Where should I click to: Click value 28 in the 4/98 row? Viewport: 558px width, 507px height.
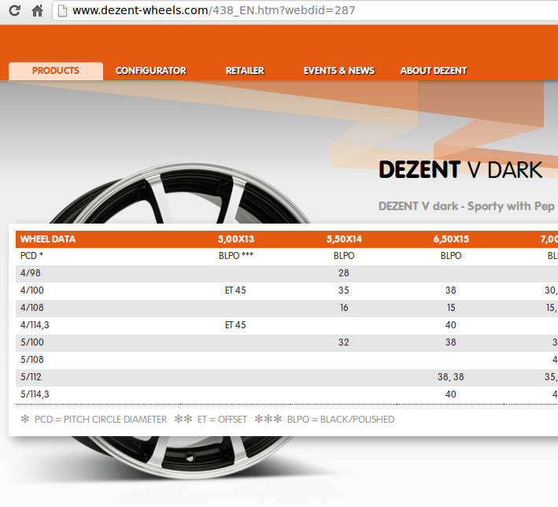[344, 273]
